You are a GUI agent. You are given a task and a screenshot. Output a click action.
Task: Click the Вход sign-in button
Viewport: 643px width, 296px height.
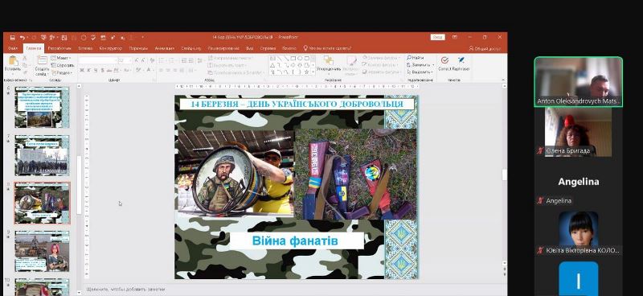tap(437, 37)
